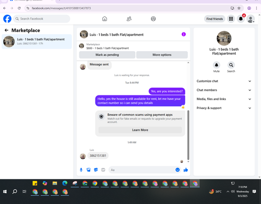The image size is (261, 204).
Task: Click Luis's avatar beside the phone number
Action: pyautogui.click(x=82, y=156)
